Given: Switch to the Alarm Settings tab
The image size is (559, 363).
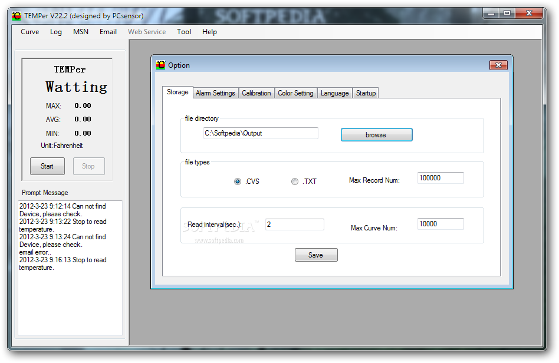Looking at the screenshot, I should coord(215,93).
